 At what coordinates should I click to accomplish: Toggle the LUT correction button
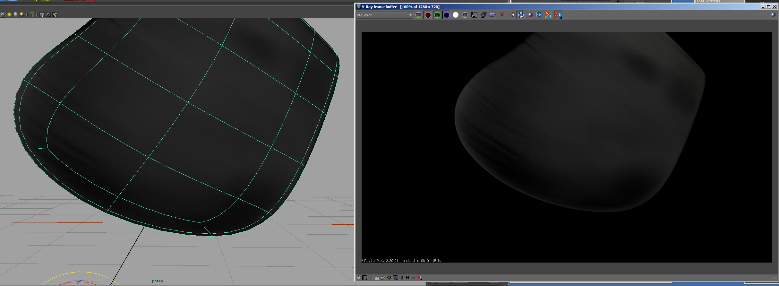(x=401, y=278)
